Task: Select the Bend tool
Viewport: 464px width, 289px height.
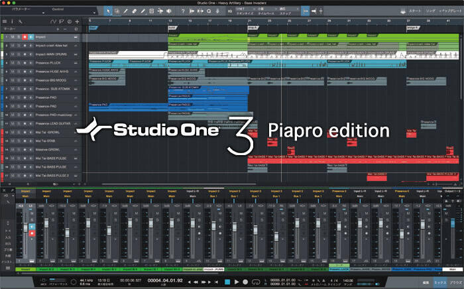Action: coord(160,11)
